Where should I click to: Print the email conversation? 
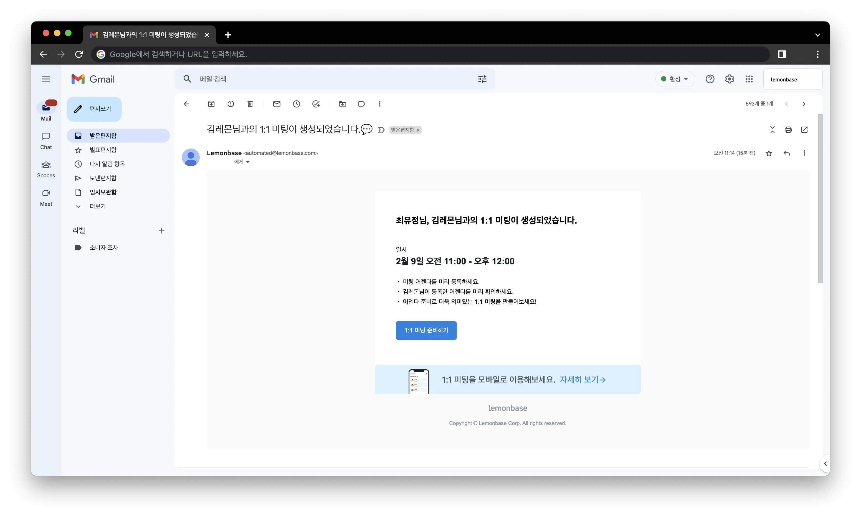coord(788,130)
